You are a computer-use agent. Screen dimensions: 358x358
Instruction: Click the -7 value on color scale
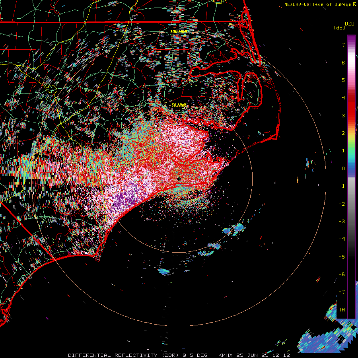[342, 292]
